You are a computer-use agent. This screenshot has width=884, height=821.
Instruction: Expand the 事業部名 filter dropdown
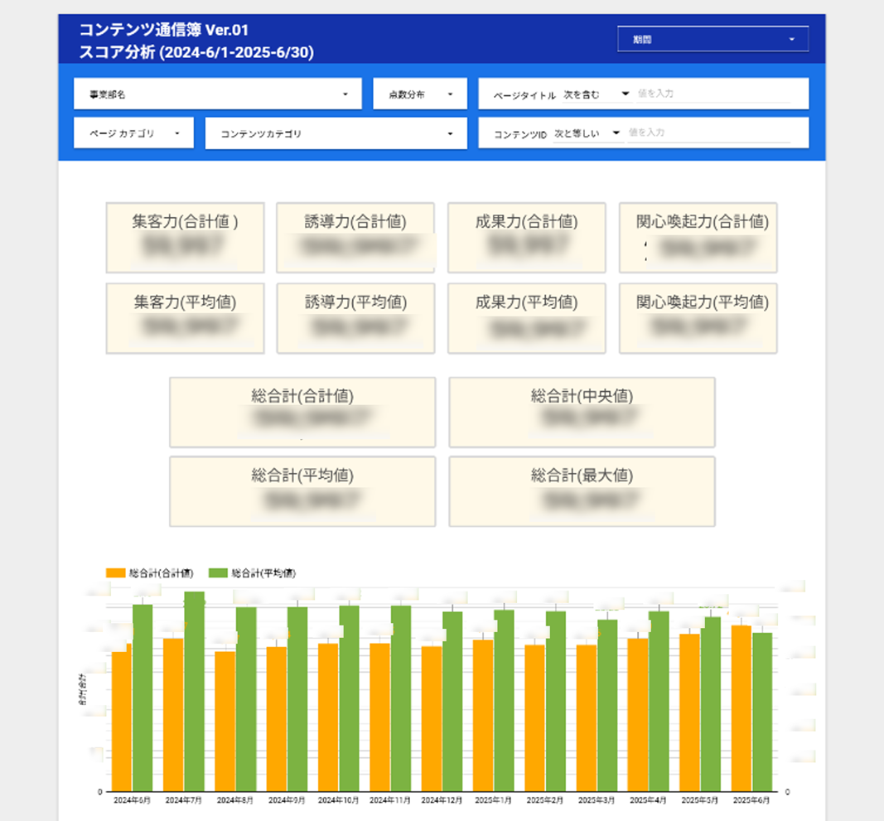(217, 94)
